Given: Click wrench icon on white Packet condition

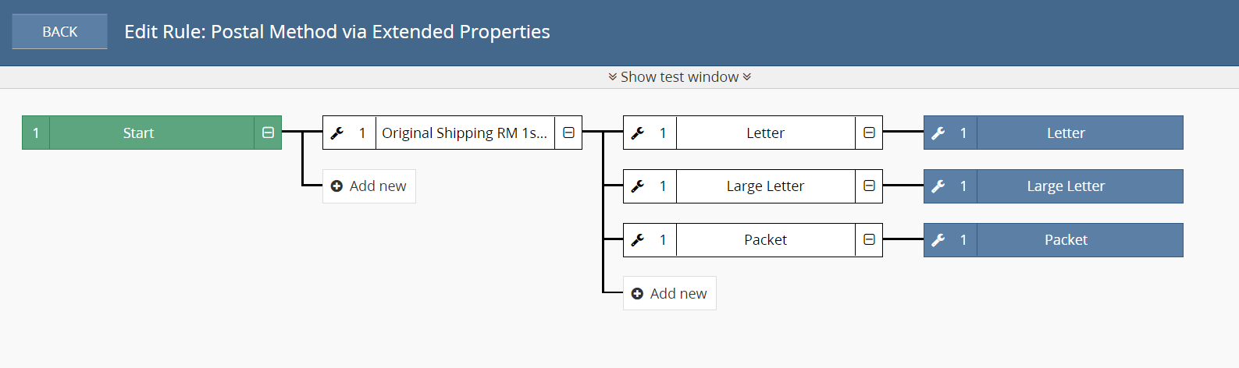Looking at the screenshot, I should (638, 240).
